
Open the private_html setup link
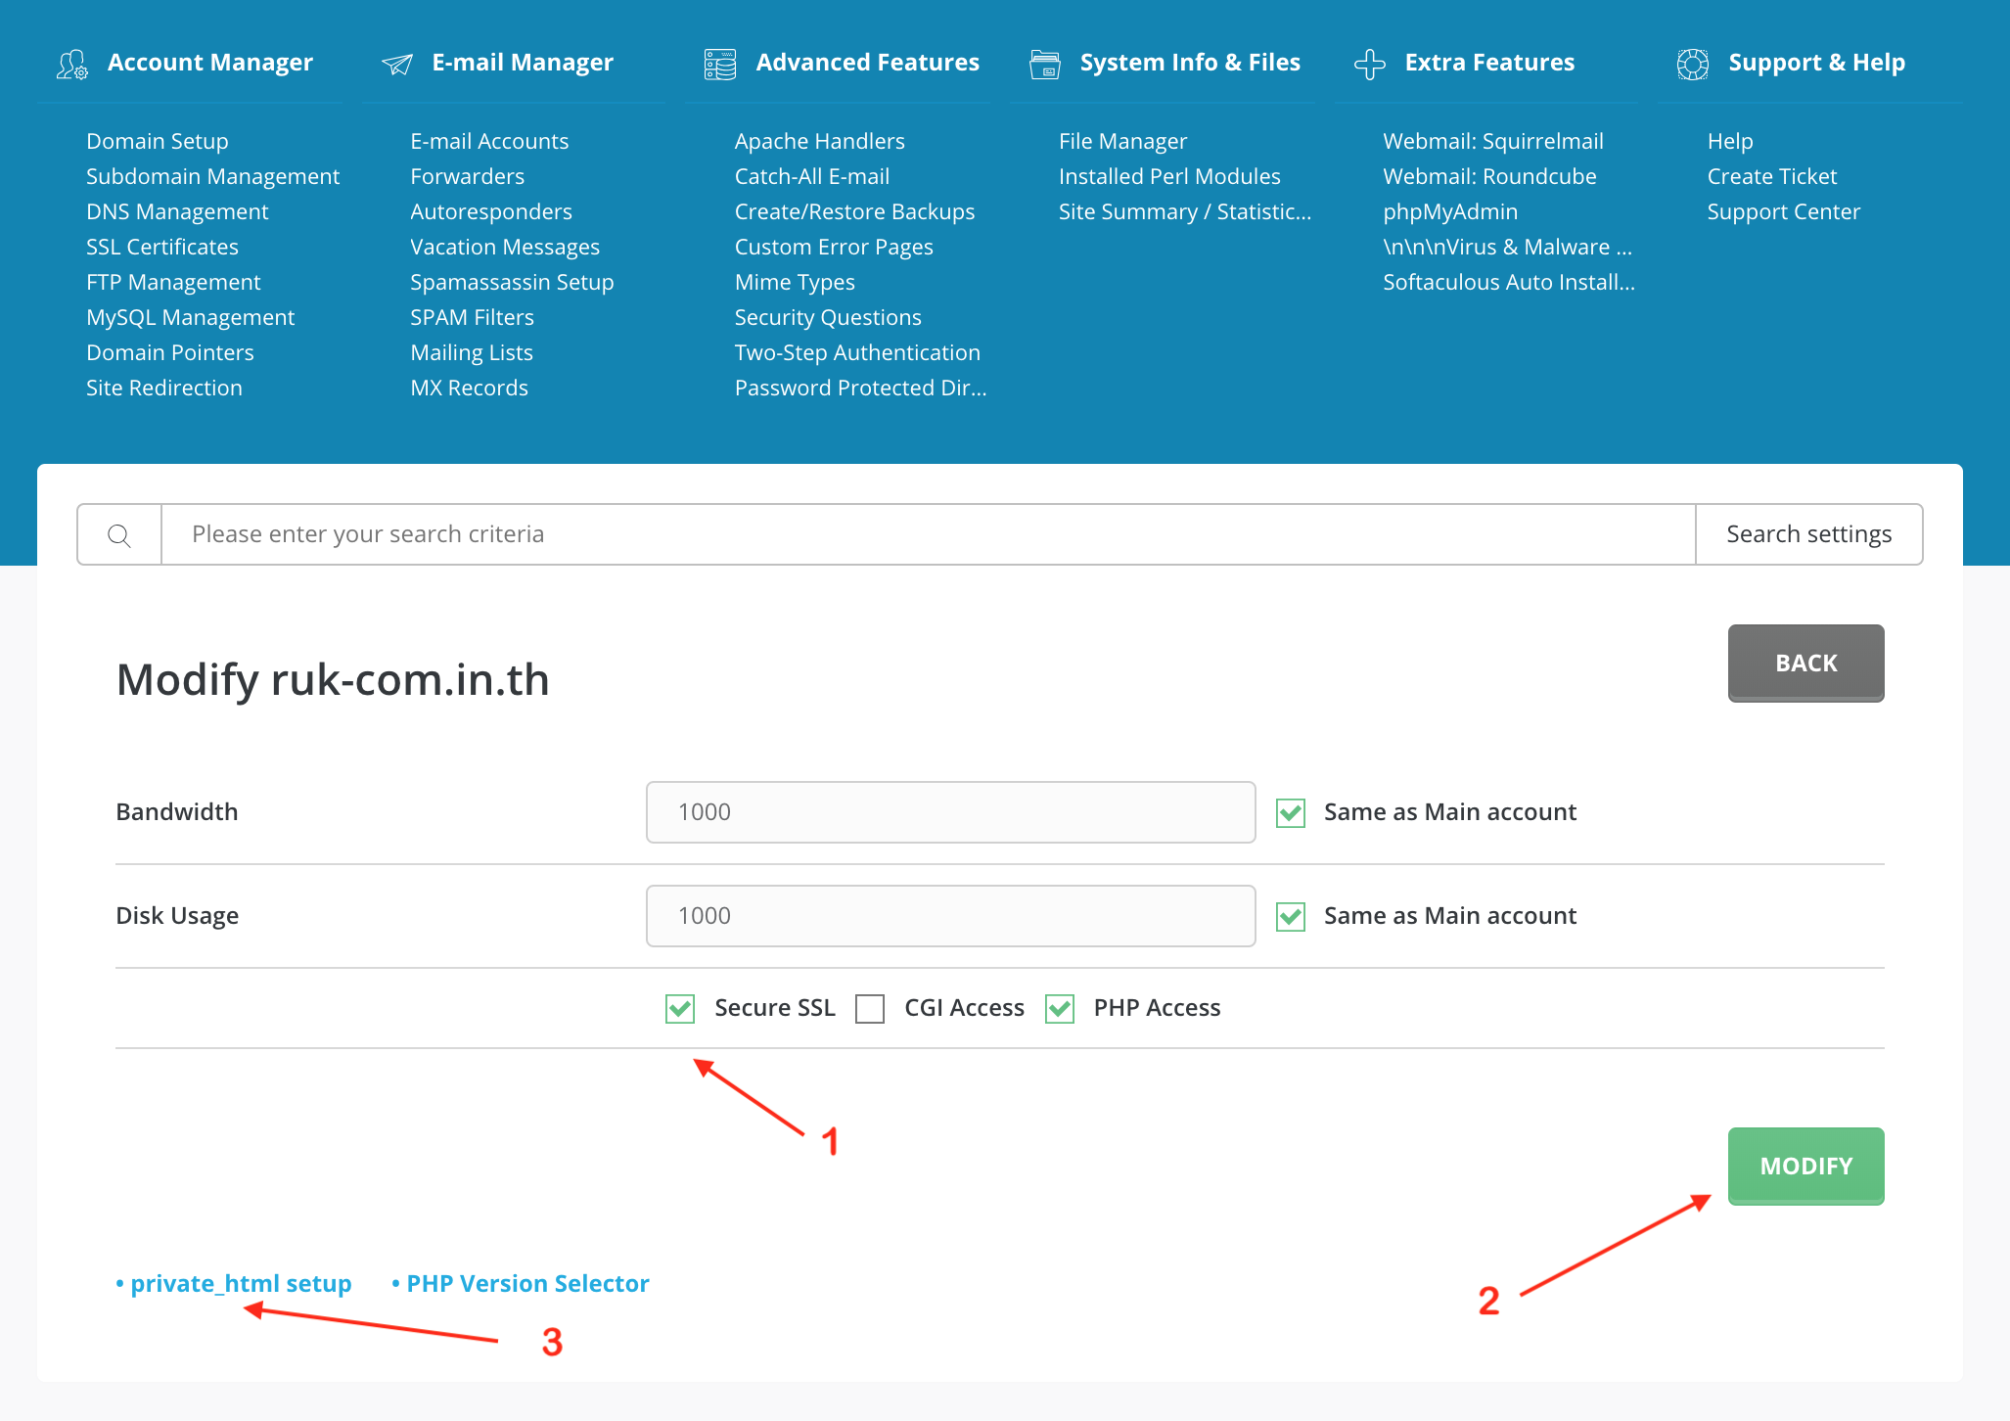(x=241, y=1284)
